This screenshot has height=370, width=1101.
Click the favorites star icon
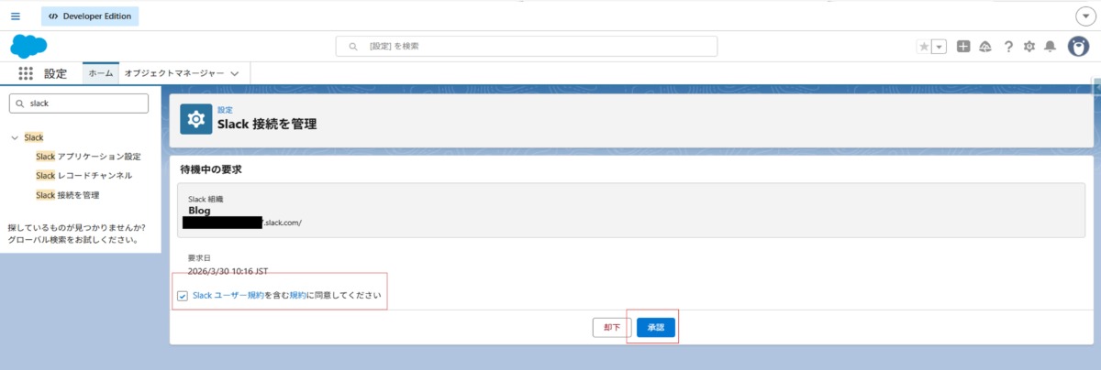pyautogui.click(x=924, y=47)
